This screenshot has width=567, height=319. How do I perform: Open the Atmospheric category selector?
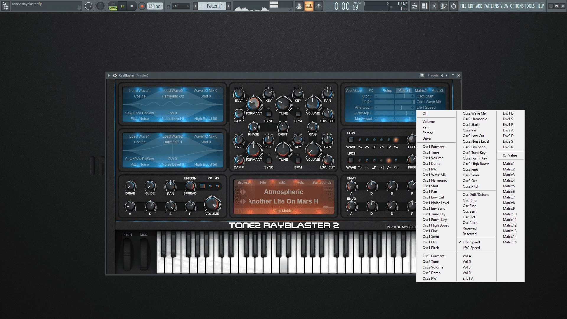click(283, 192)
